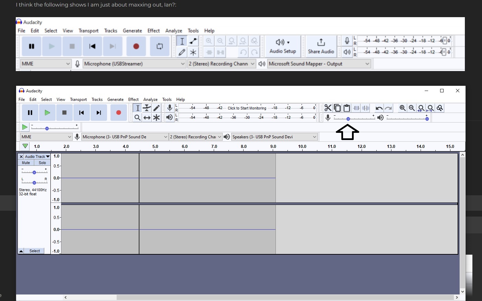This screenshot has width=482, height=301.
Task: Click Click to Start Monitoring on the meter
Action: (x=247, y=108)
